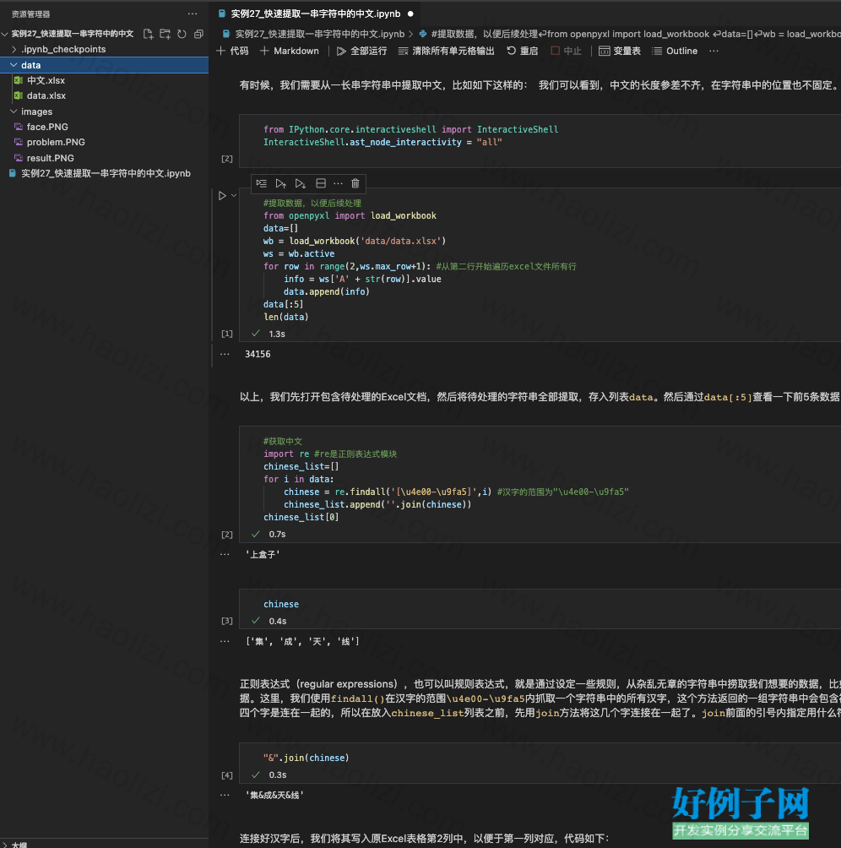841x848 pixels.
Task: Click split cell icon in cell toolbar
Action: coord(321,183)
